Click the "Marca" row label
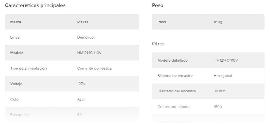 click(x=15, y=22)
